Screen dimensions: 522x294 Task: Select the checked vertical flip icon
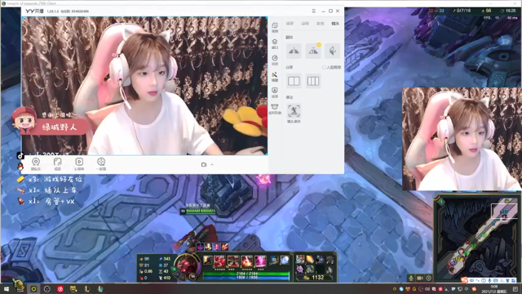313,51
